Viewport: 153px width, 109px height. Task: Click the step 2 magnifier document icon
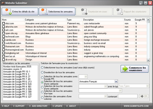coord(44,12)
